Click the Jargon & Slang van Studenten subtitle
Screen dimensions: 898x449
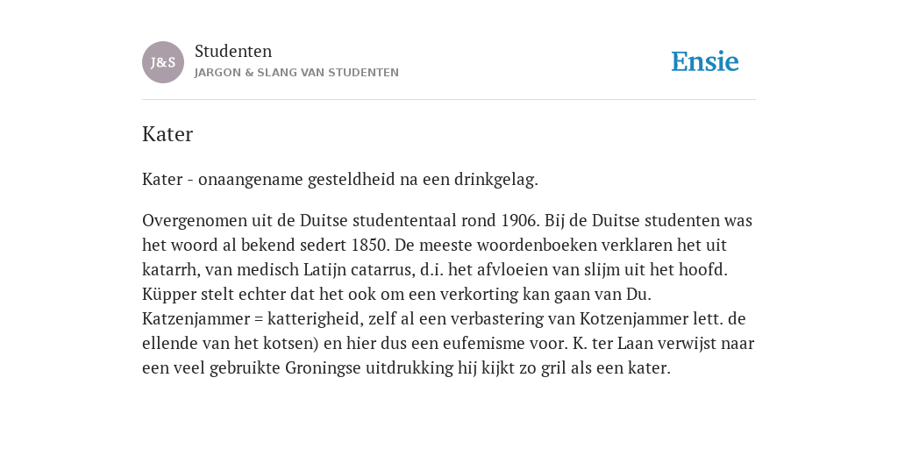point(296,73)
